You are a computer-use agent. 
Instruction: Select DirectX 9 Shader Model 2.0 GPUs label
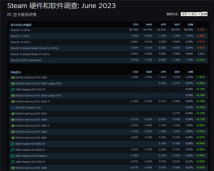(30, 54)
